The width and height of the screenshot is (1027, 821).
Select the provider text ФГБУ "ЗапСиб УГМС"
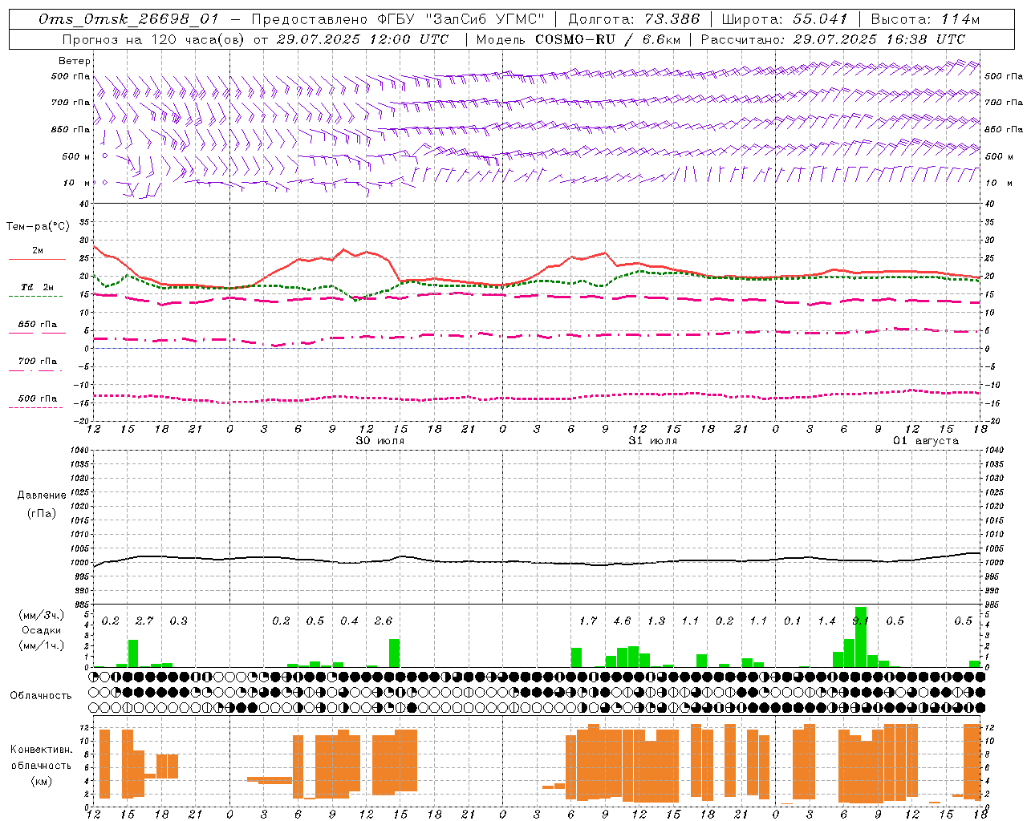(460, 19)
